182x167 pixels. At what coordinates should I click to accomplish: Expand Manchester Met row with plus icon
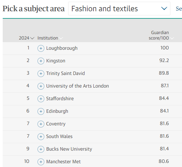(41, 162)
